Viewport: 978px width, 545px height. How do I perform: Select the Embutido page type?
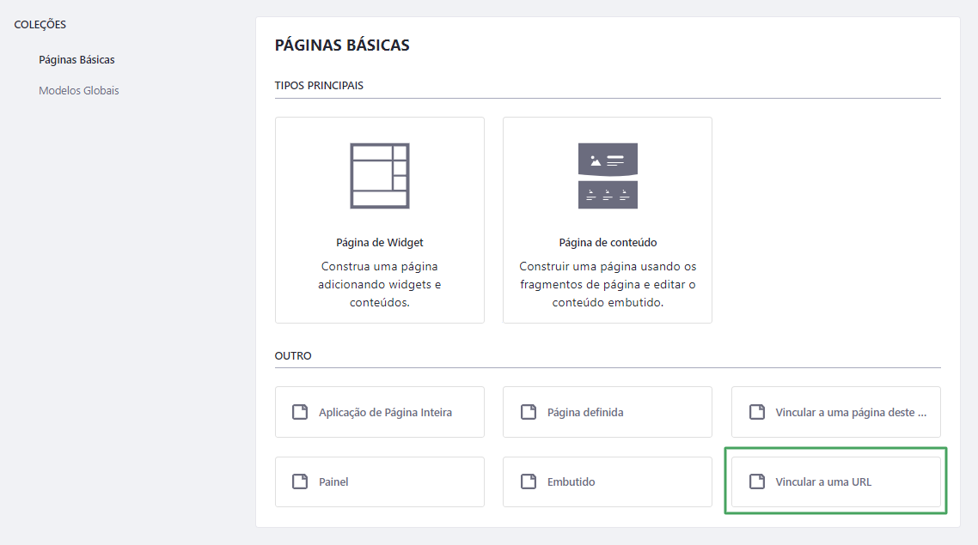tap(608, 481)
